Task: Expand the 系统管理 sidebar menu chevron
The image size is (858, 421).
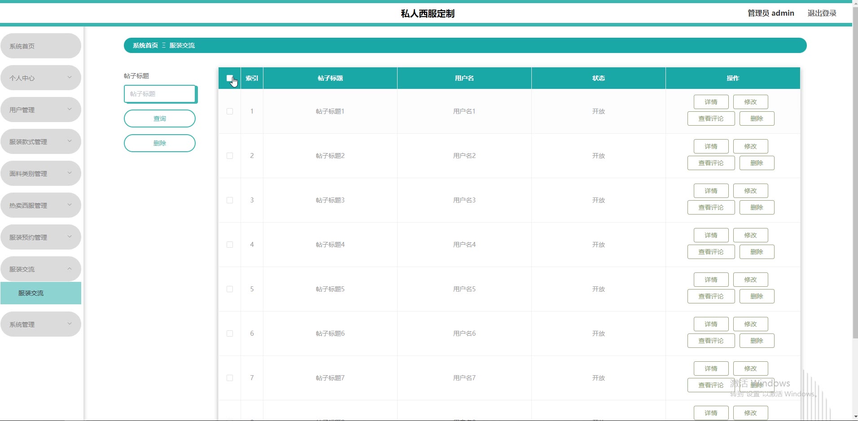Action: pos(70,324)
